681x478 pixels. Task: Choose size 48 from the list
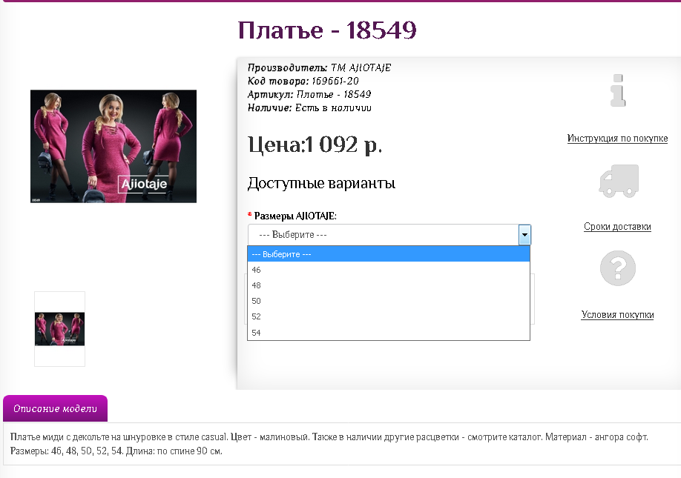click(389, 285)
